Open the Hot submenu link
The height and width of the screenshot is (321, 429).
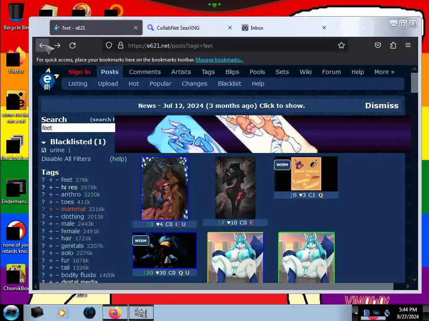[134, 84]
